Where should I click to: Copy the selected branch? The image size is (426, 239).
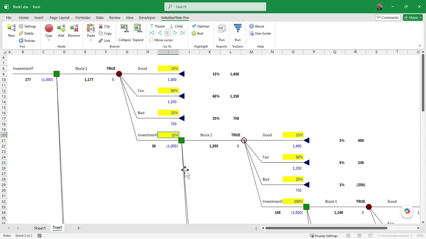pyautogui.click(x=105, y=33)
